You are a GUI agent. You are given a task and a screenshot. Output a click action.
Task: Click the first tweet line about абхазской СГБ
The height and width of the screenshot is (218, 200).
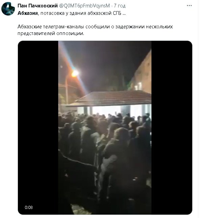(x=72, y=13)
